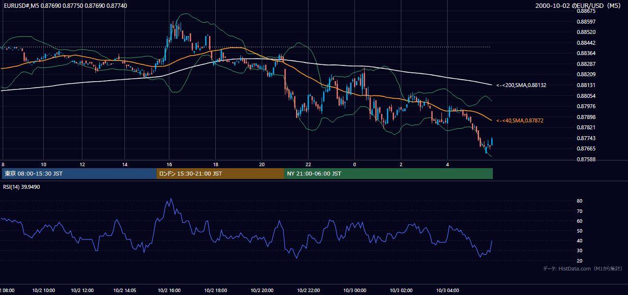Click price axis value 0.88442
Image resolution: width=628 pixels, height=295 pixels.
[586, 43]
